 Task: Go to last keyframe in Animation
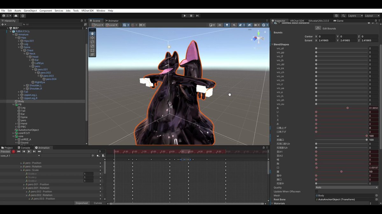(x=39, y=152)
